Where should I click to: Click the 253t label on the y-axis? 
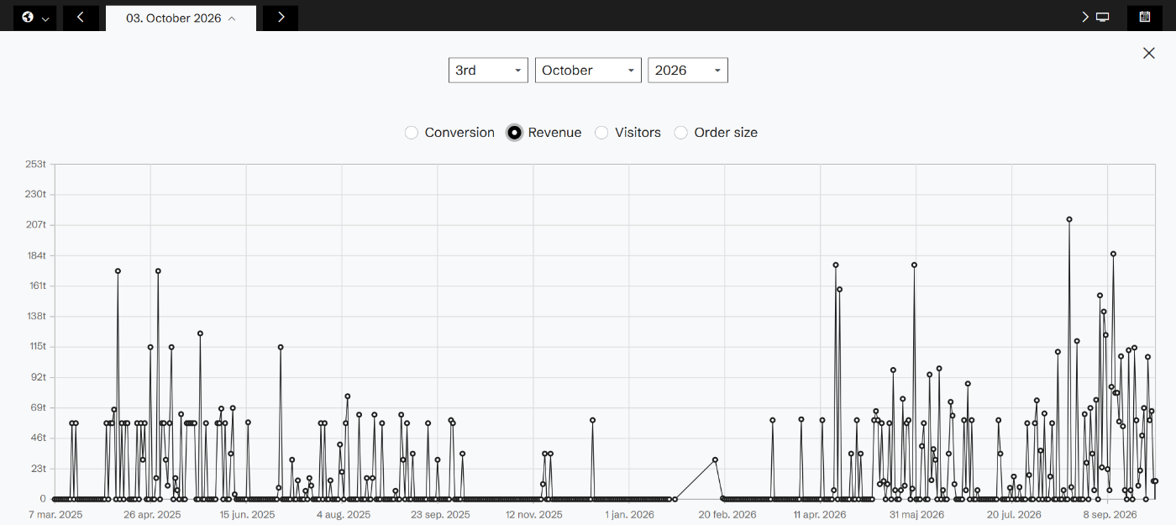[35, 164]
